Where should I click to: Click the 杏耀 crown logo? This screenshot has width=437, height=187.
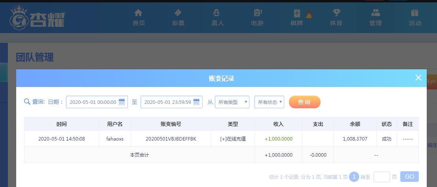37,18
